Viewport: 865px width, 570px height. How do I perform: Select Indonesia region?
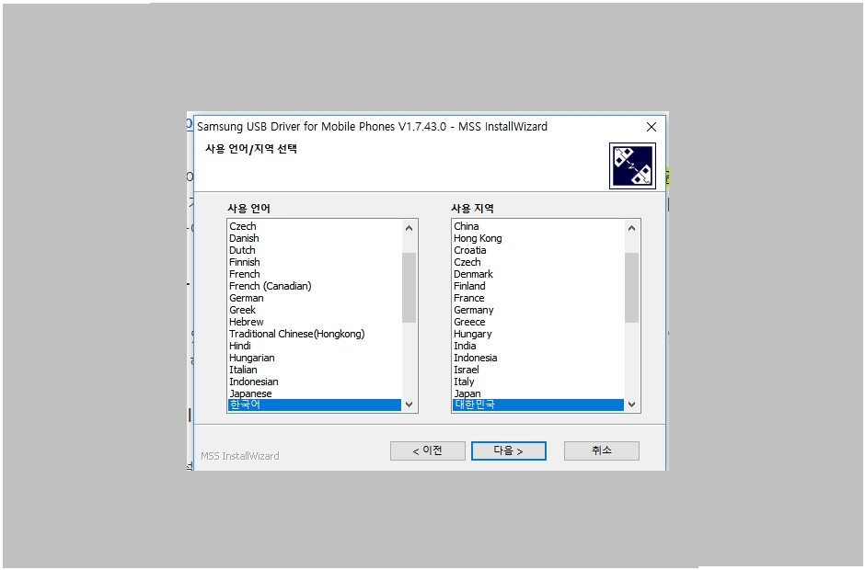point(538,358)
